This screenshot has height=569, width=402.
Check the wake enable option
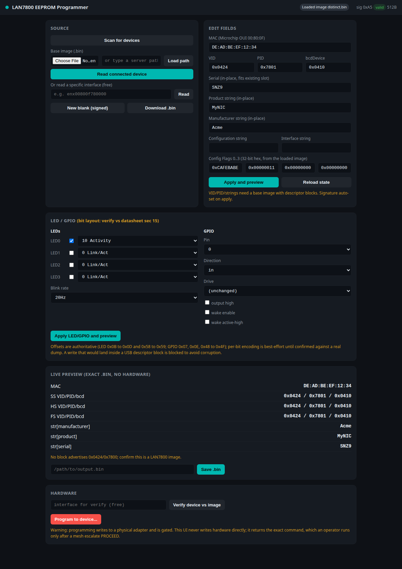[x=207, y=312]
